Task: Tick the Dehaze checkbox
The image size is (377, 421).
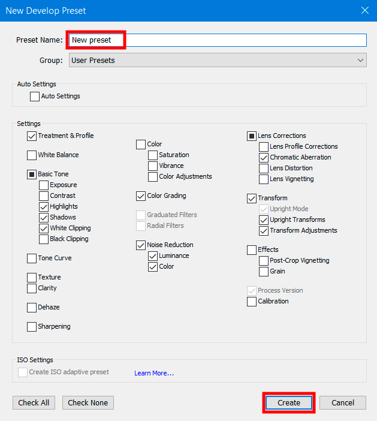Action: pyautogui.click(x=32, y=308)
